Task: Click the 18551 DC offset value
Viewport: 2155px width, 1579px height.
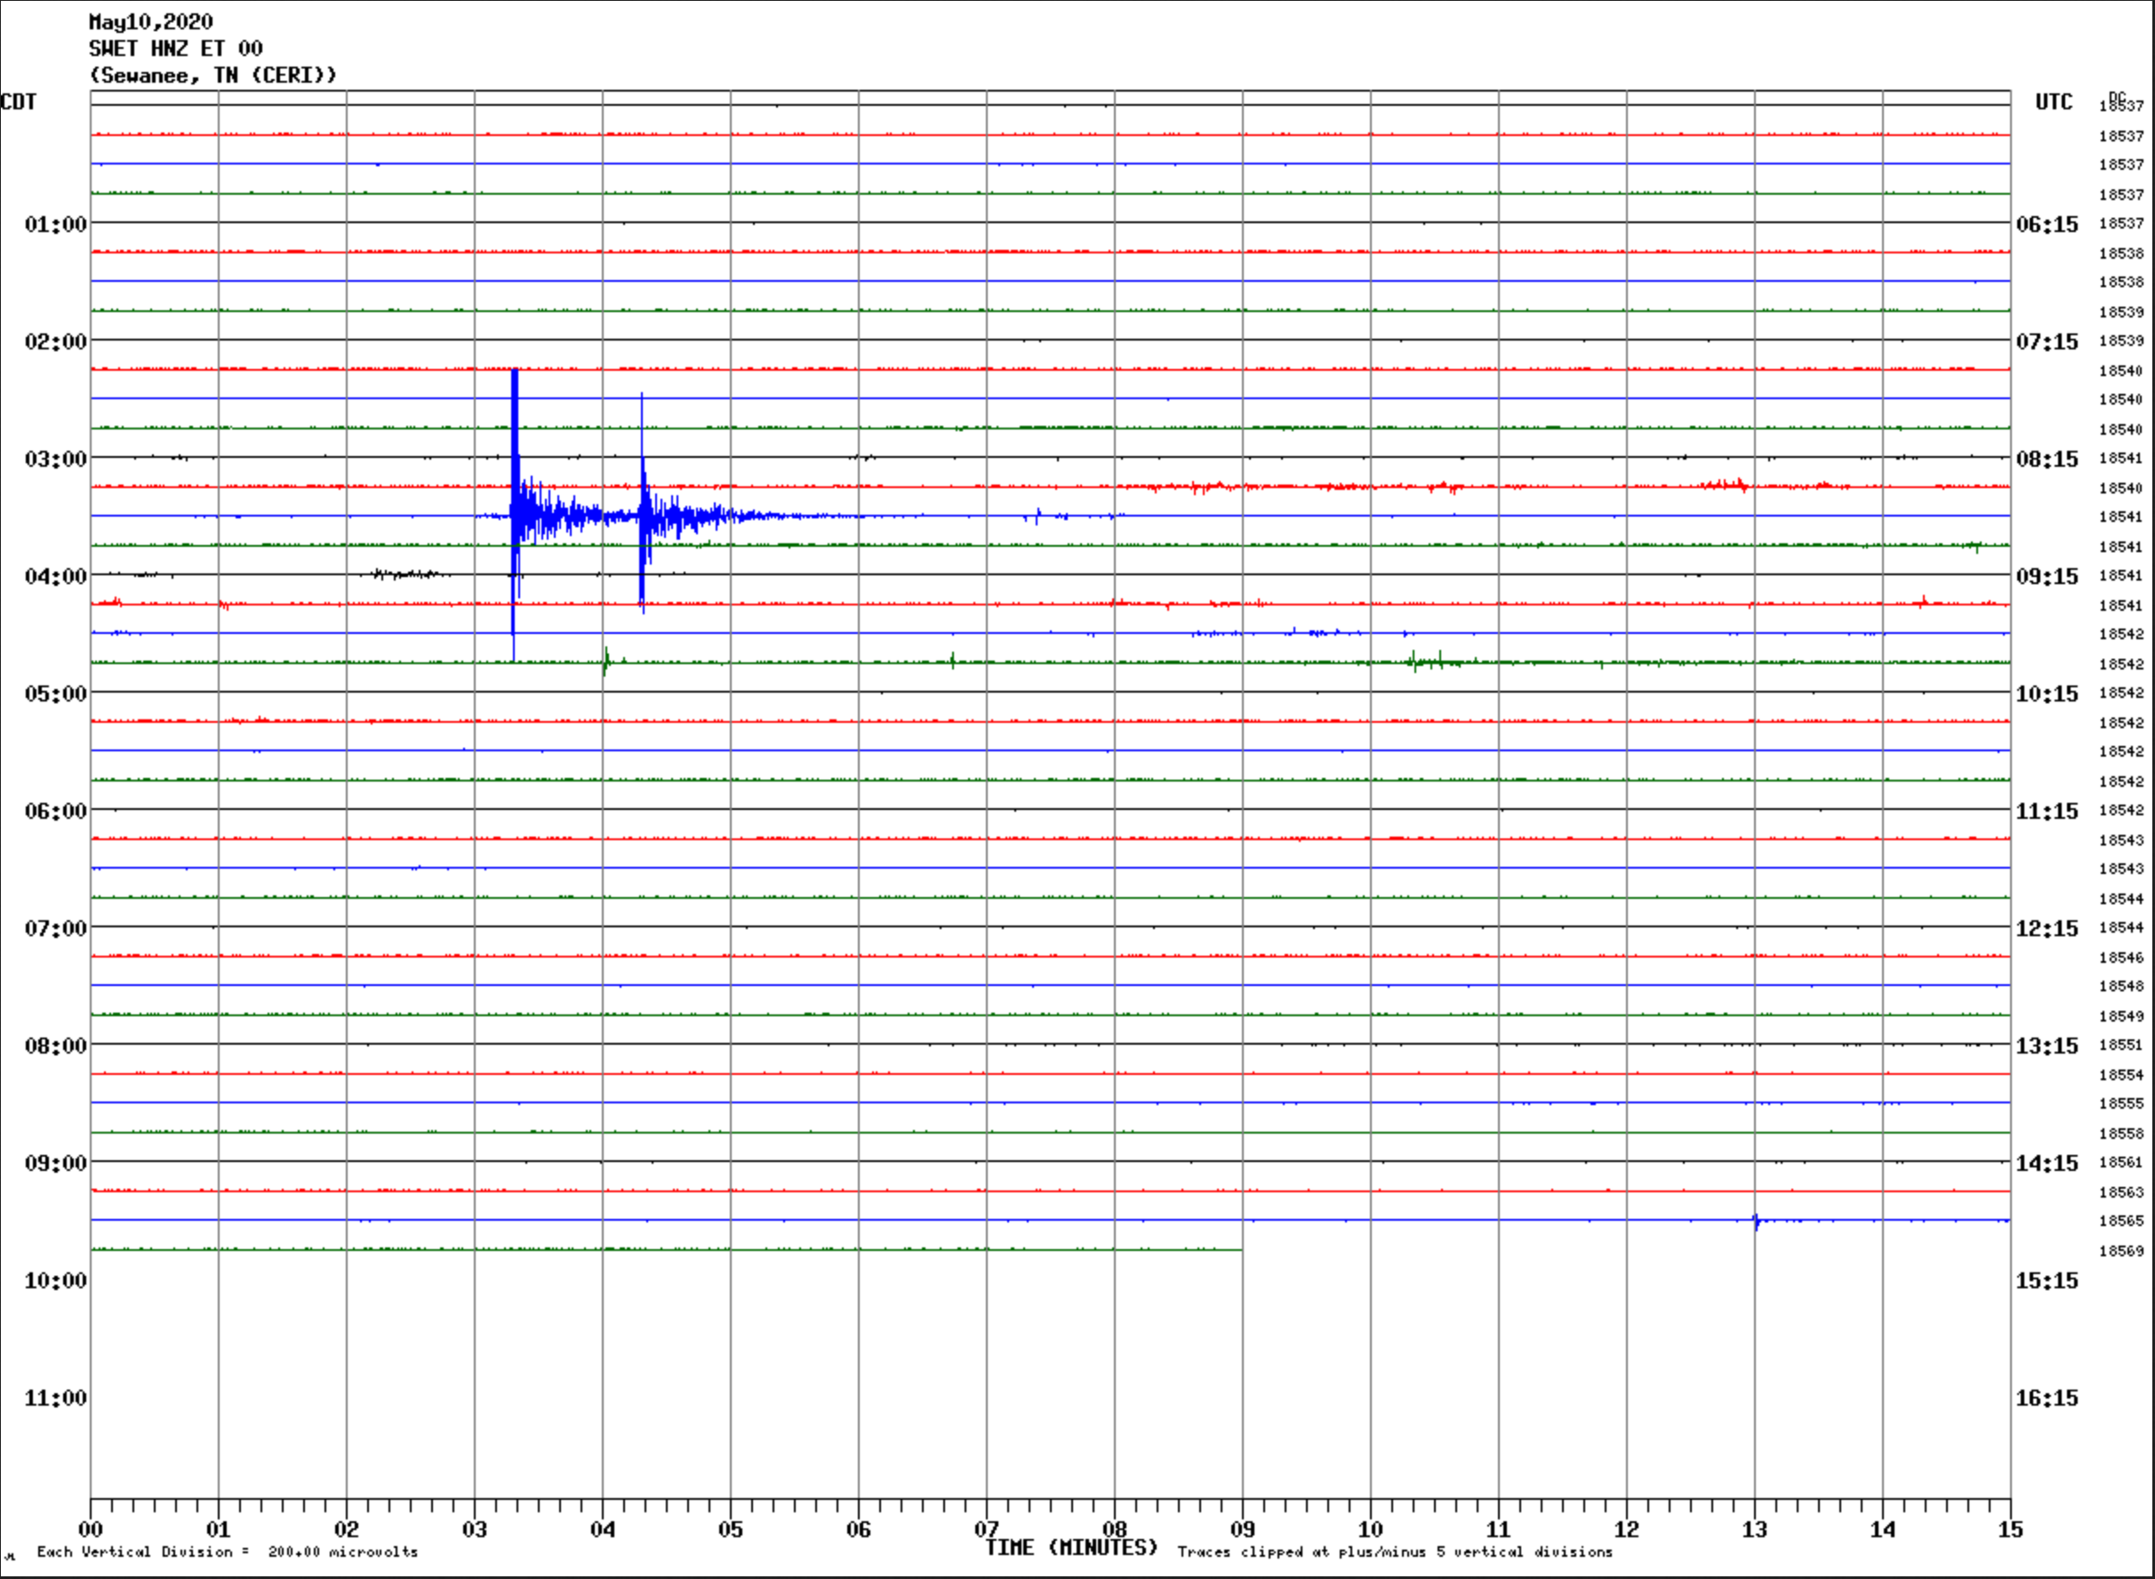Action: click(2120, 1045)
